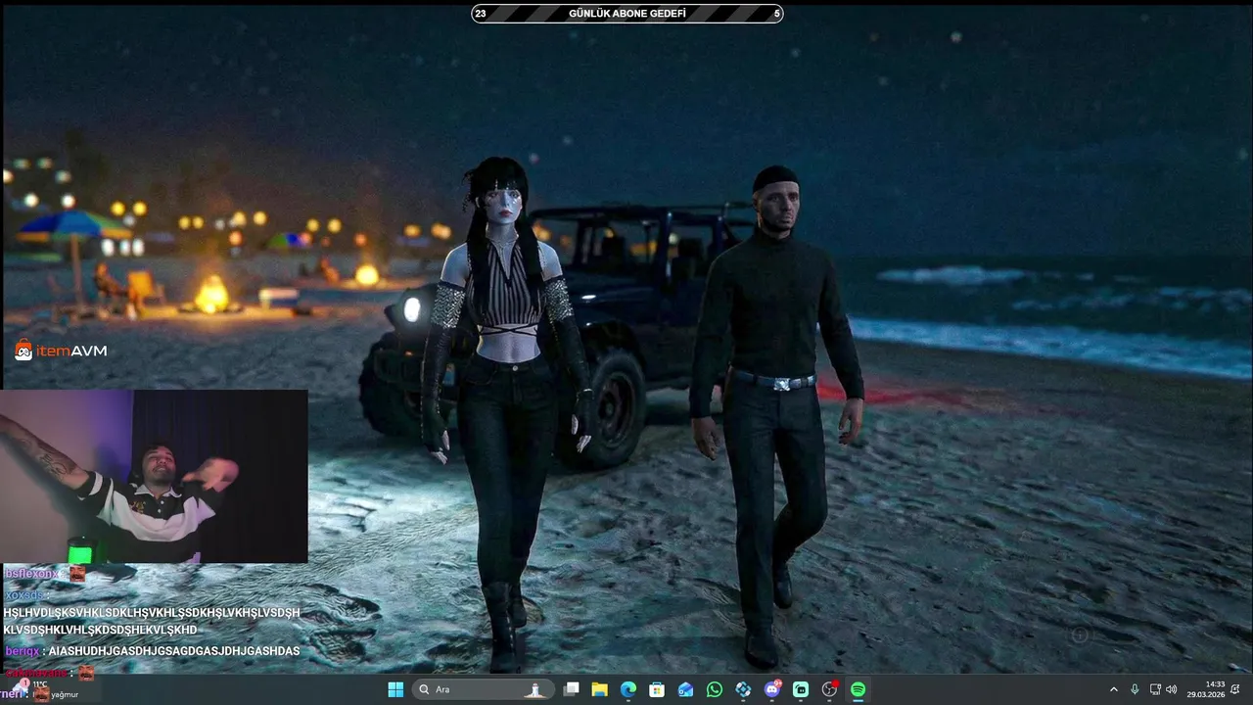This screenshot has width=1253, height=705.
Task: Open WhatsApp from the taskbar
Action: coord(715,689)
